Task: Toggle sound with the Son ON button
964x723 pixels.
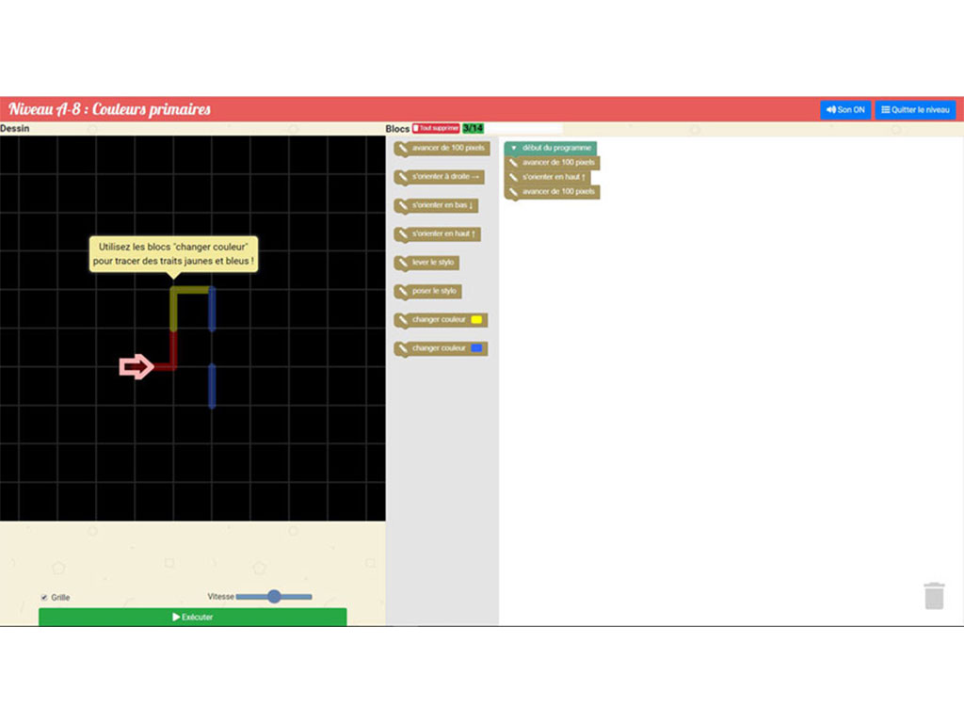Action: tap(844, 110)
